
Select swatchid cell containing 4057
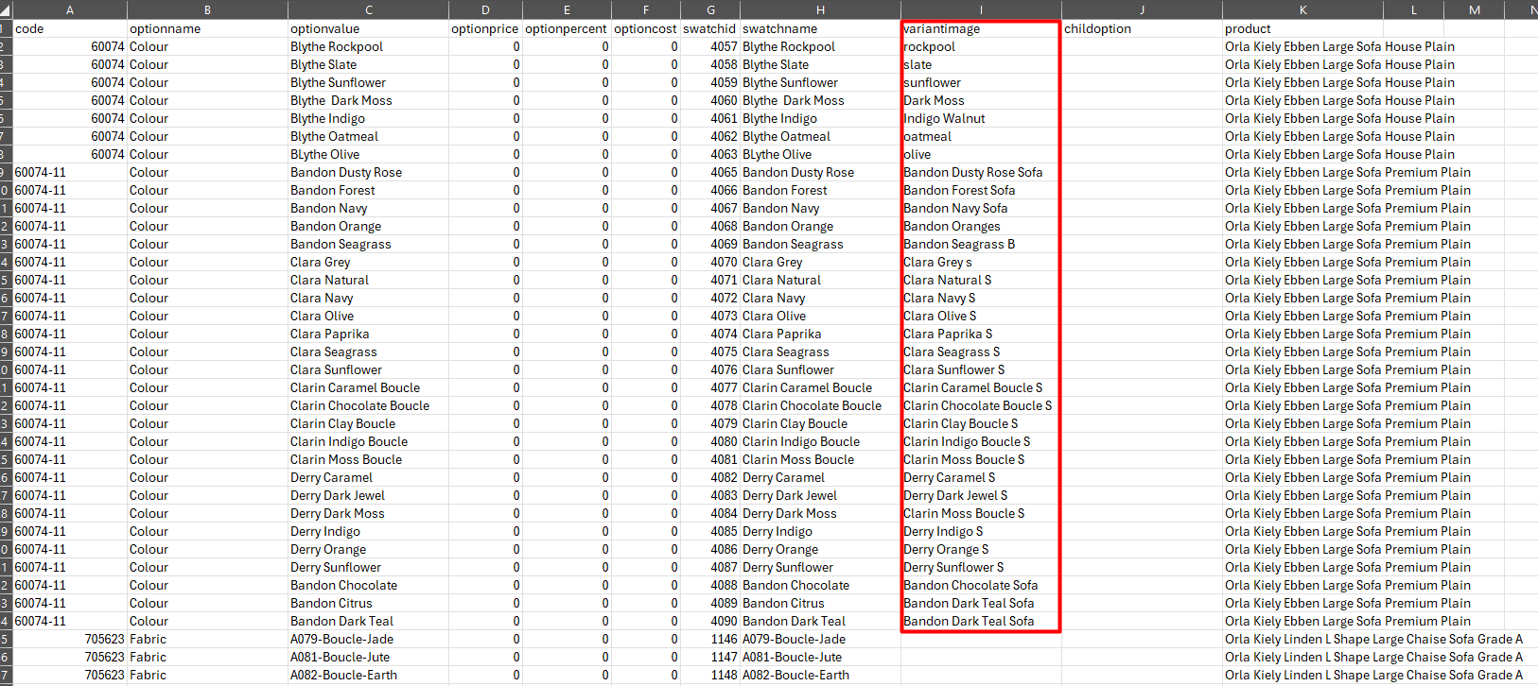710,46
